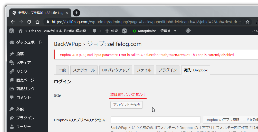Viewport: 258px width, 132px height.
Task: Click the Dropbox app access code field
Action: (155, 120)
